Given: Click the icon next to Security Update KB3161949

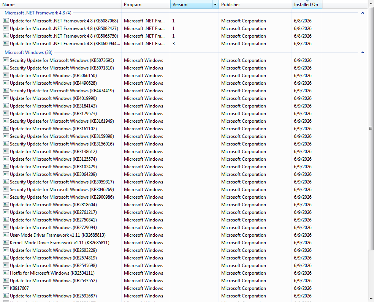Looking at the screenshot, I should (6, 121).
